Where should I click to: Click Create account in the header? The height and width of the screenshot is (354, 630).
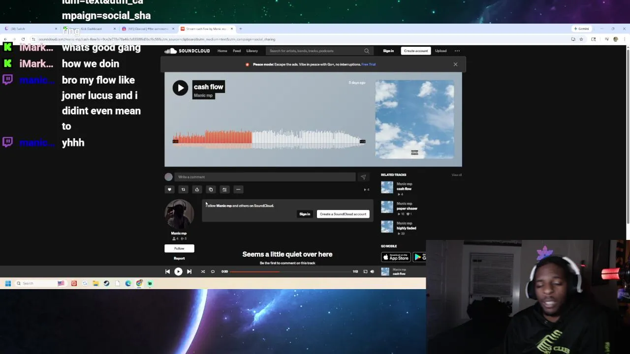tap(416, 51)
